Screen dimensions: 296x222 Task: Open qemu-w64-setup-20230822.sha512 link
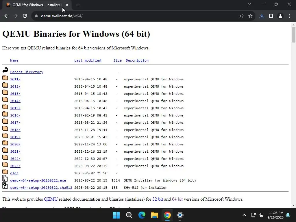[x=41, y=188]
